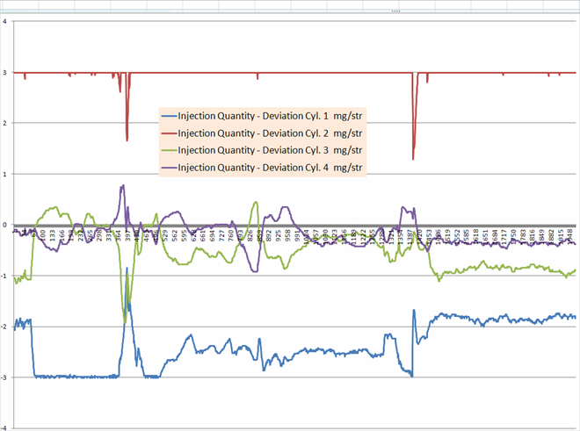Click the green Cyl. 3 legend line swatch
The width and height of the screenshot is (580, 431).
coord(169,151)
